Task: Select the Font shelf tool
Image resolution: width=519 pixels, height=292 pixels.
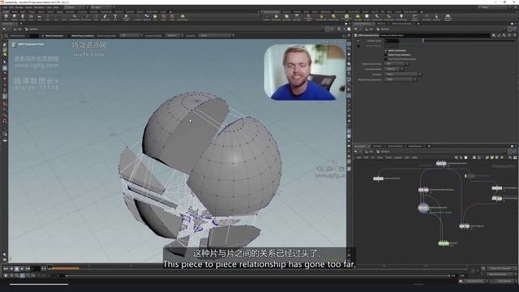Action: pyautogui.click(x=115, y=17)
